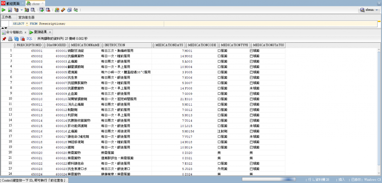Click the Rollback database icon

tap(48, 10)
